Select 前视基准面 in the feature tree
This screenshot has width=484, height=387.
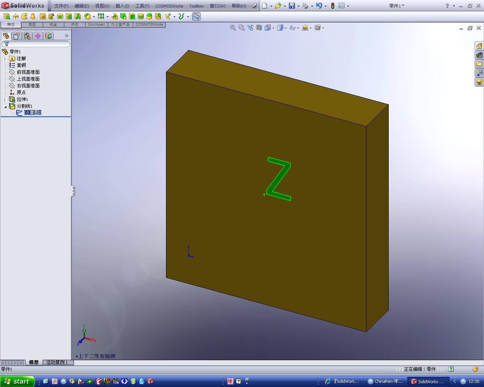(x=28, y=72)
